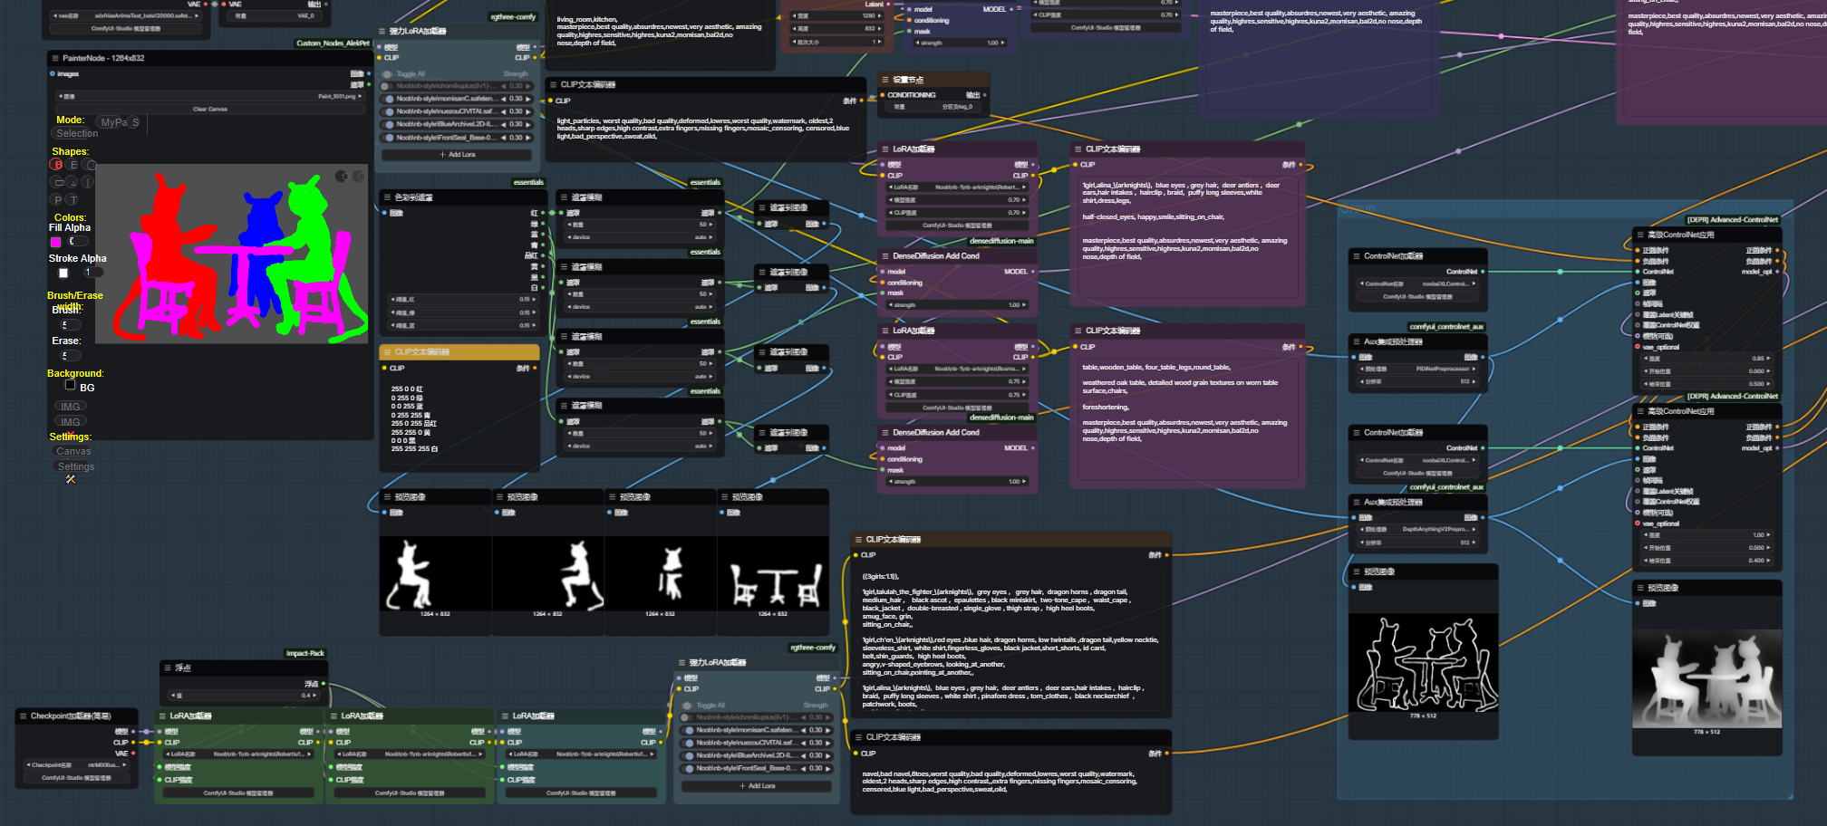
Task: Open ComfyUI-Studio 模型管理器 on the Checkpoint loader
Action: click(76, 777)
